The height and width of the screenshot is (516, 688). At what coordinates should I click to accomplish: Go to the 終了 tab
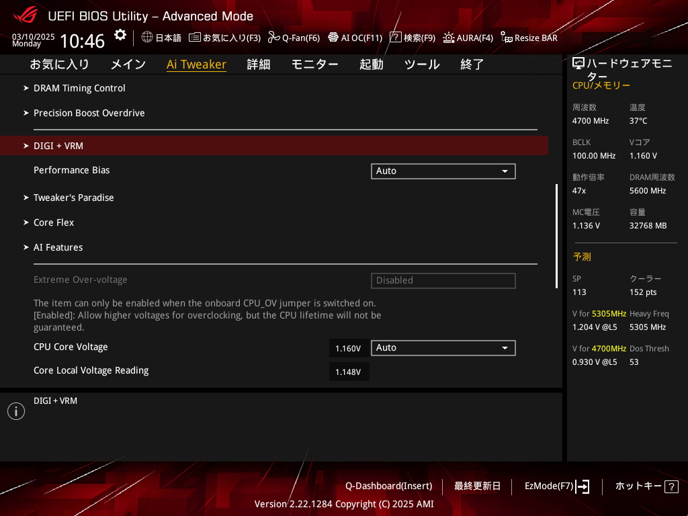(472, 64)
